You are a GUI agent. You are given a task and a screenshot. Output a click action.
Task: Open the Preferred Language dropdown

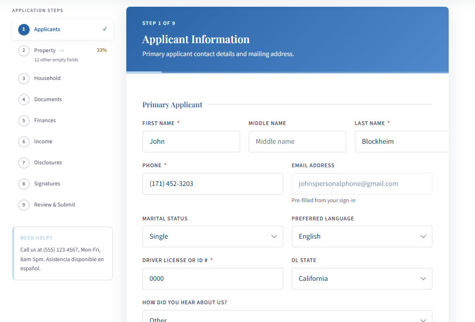tap(362, 236)
